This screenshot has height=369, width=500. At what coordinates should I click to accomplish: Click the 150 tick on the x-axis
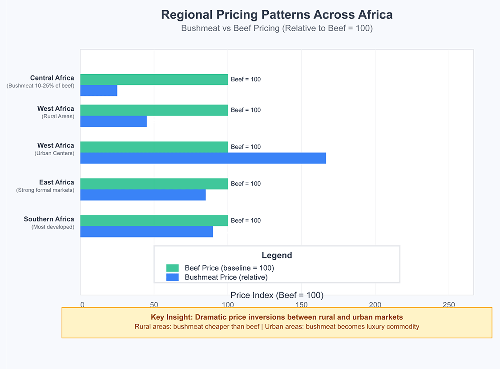pos(301,304)
